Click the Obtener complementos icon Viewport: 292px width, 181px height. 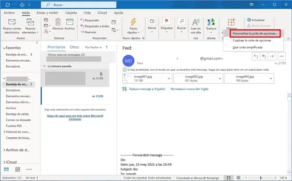pos(232,22)
